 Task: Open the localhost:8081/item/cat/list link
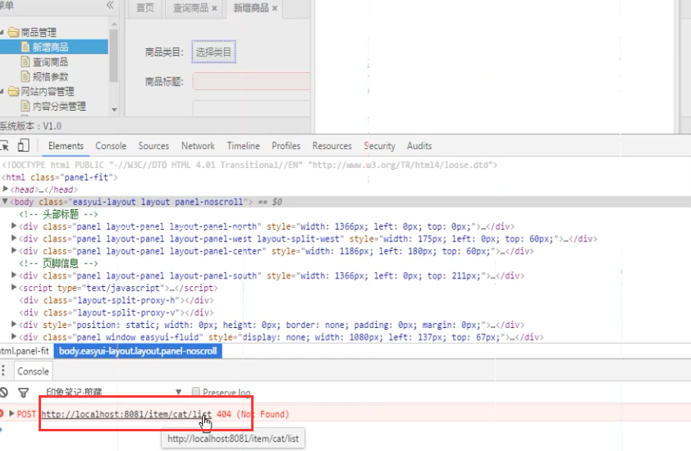(126, 414)
